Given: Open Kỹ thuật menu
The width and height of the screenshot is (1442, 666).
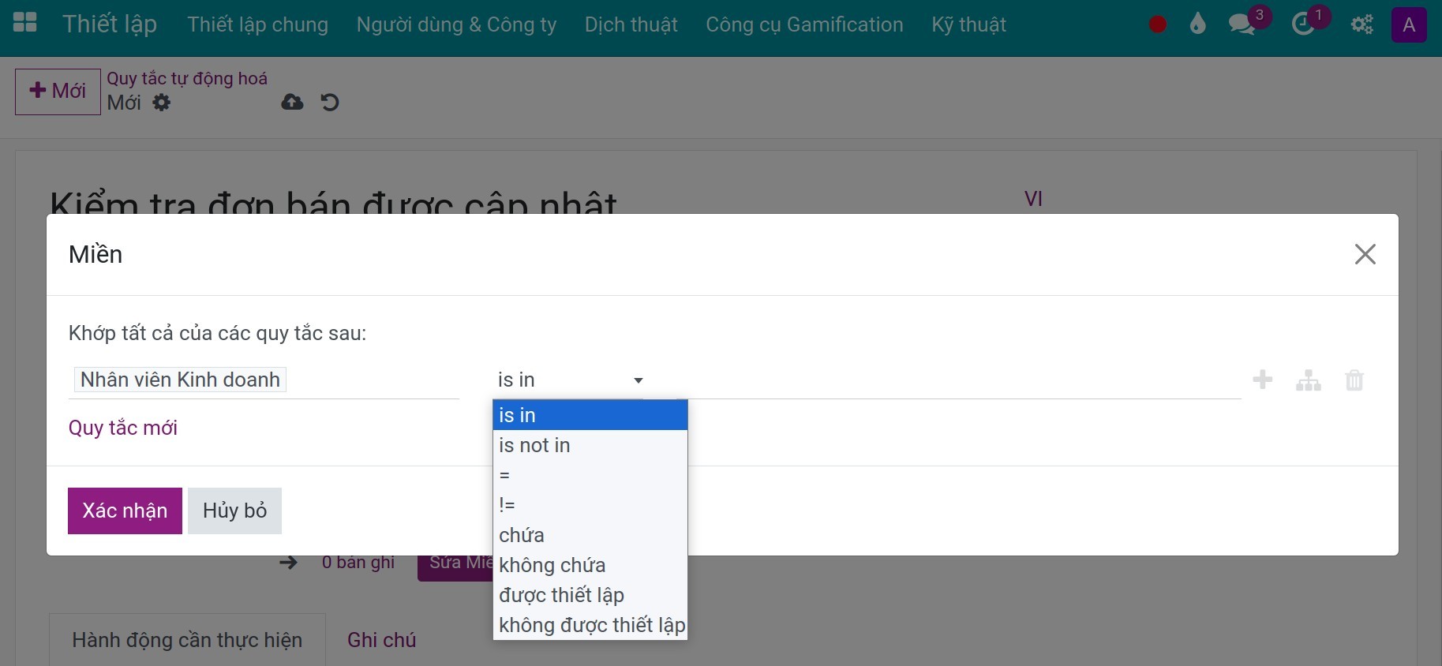Looking at the screenshot, I should click(968, 24).
